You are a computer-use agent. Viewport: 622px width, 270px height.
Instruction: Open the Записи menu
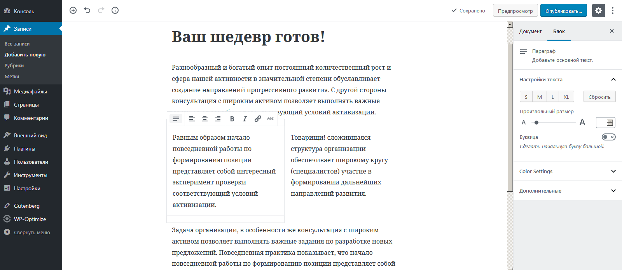coord(31,29)
